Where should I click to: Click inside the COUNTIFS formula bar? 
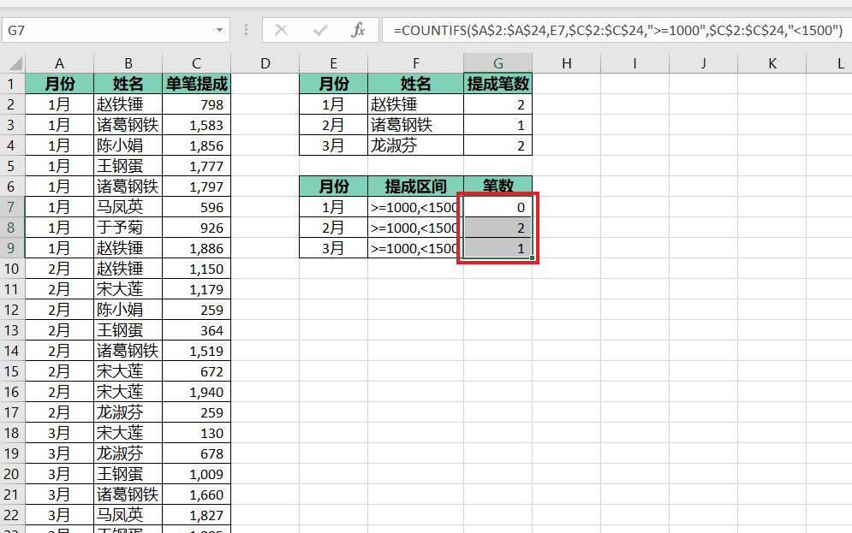point(617,30)
